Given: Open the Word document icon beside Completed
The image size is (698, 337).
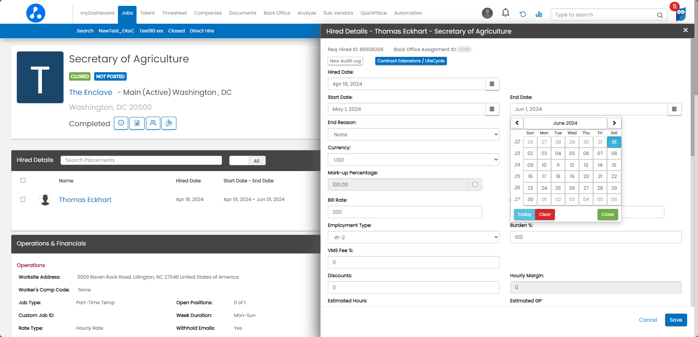Looking at the screenshot, I should 137,123.
